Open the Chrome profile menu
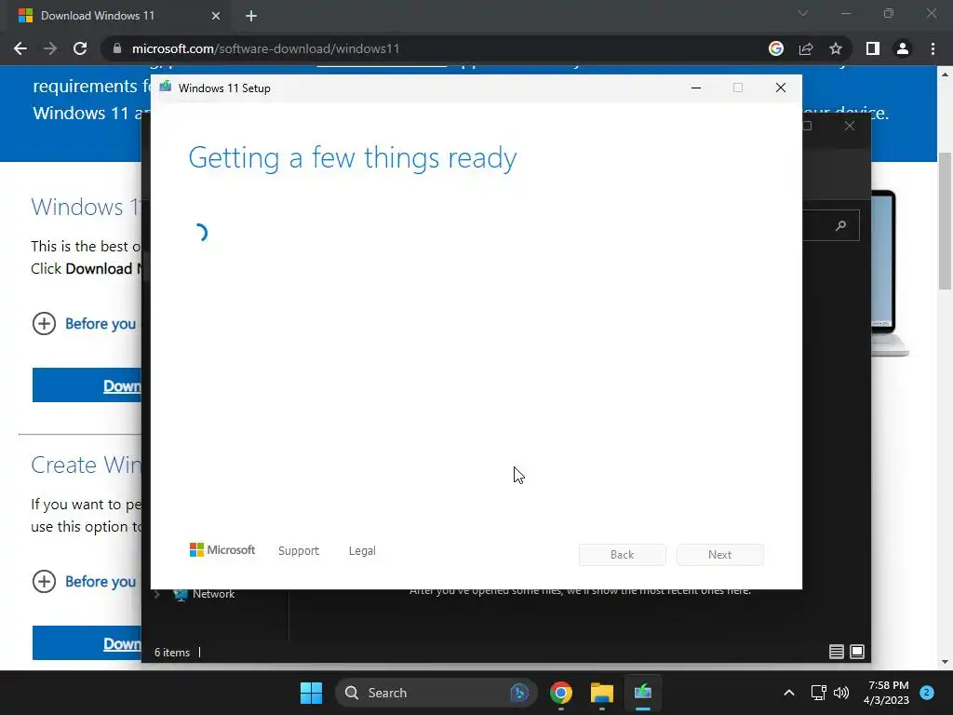The image size is (953, 715). 903,48
